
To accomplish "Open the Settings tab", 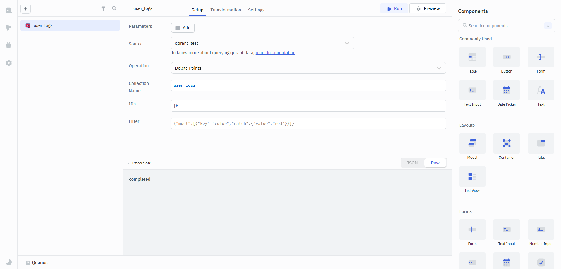I will 256,10.
